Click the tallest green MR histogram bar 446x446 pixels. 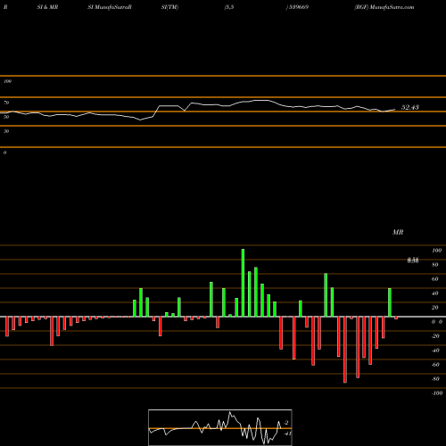243,283
